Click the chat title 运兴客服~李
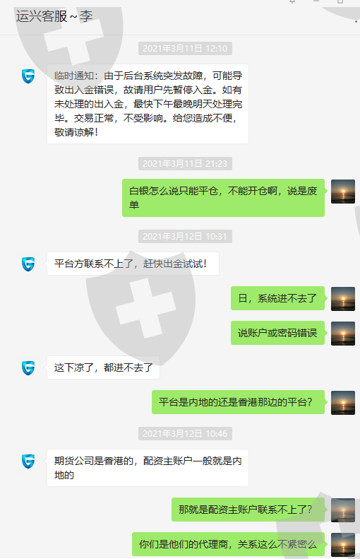Viewport: 360px width, 559px height. 54,16
